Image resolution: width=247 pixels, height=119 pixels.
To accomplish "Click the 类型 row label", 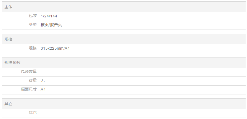I will pos(33,25).
